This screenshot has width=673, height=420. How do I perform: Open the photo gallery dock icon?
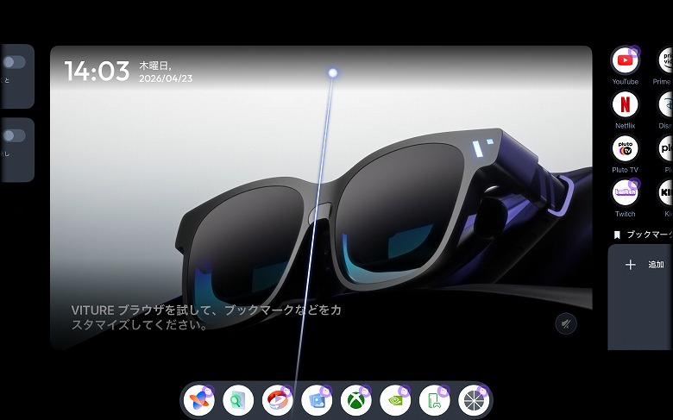point(316,400)
